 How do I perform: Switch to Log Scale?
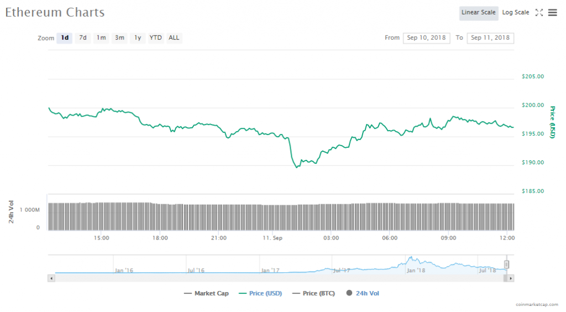pos(515,13)
